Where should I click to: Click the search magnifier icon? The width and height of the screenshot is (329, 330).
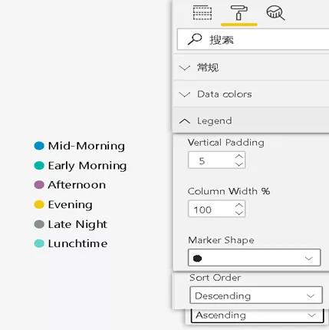(x=195, y=40)
